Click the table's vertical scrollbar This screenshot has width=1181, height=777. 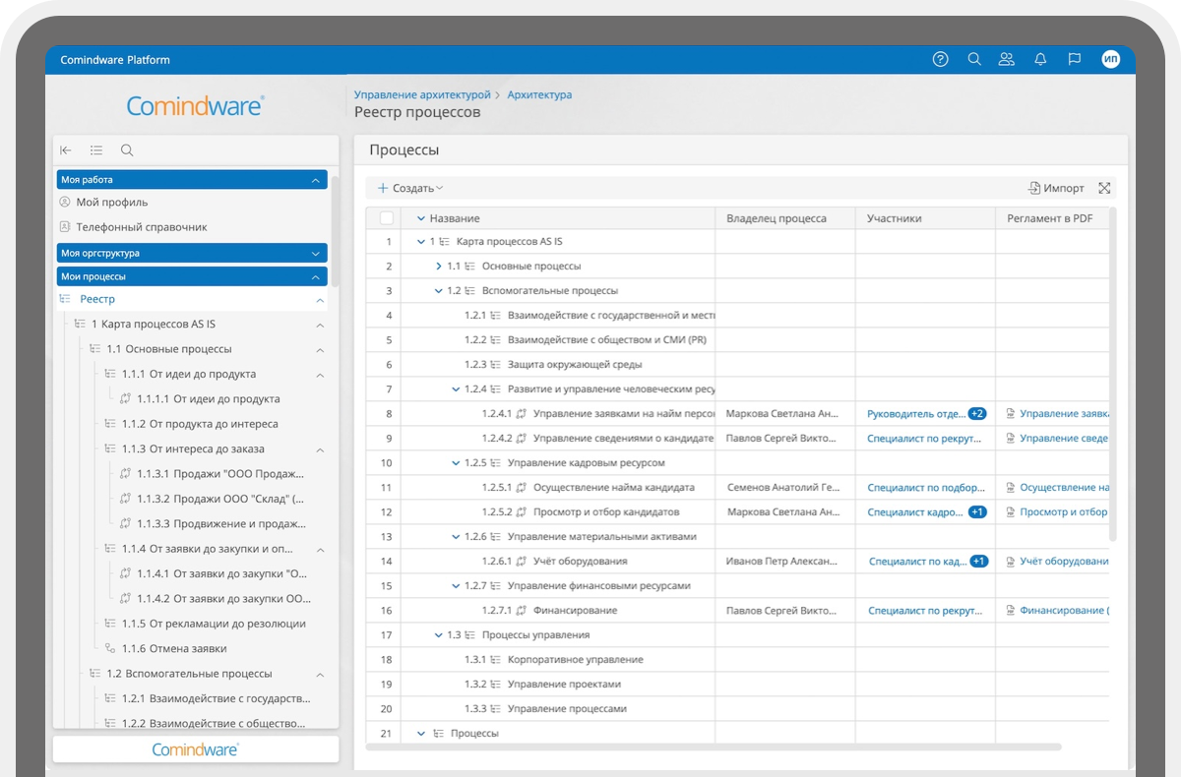pyautogui.click(x=1113, y=374)
